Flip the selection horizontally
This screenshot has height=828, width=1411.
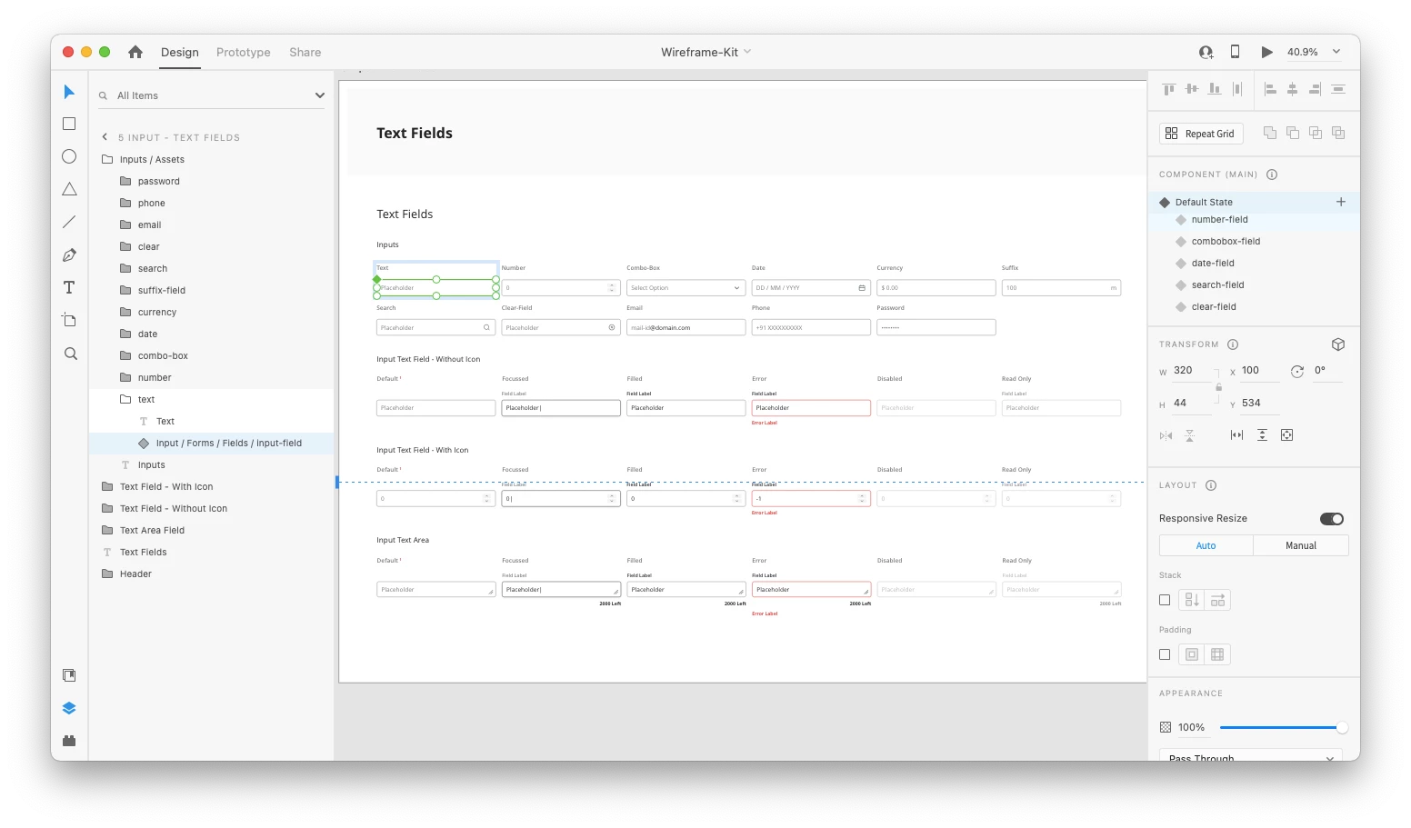pyautogui.click(x=1166, y=436)
